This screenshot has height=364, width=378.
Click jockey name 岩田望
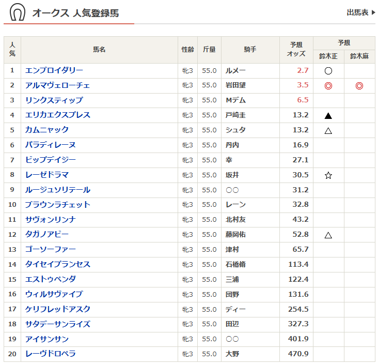235,85
